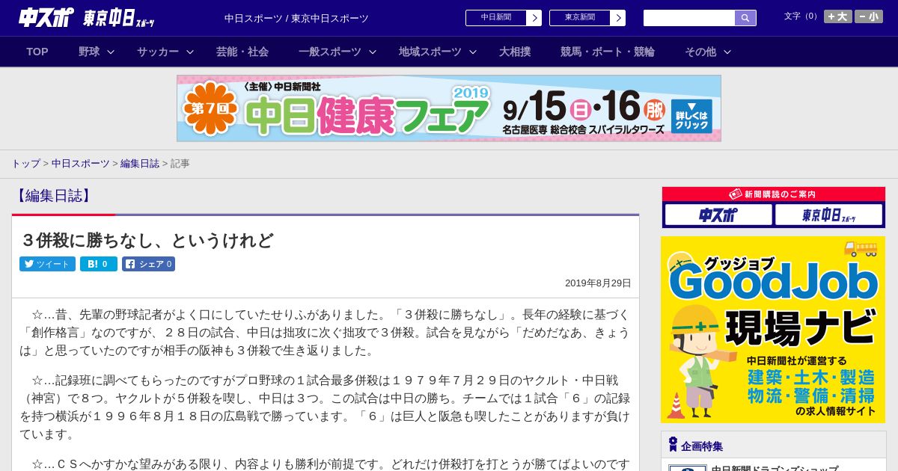Screen dimensions: 898x471
Task: Focus the header search field
Action: tap(689, 18)
